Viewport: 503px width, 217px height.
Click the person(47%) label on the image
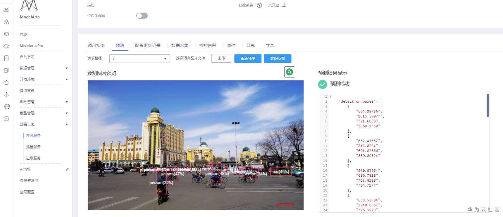pos(173,174)
